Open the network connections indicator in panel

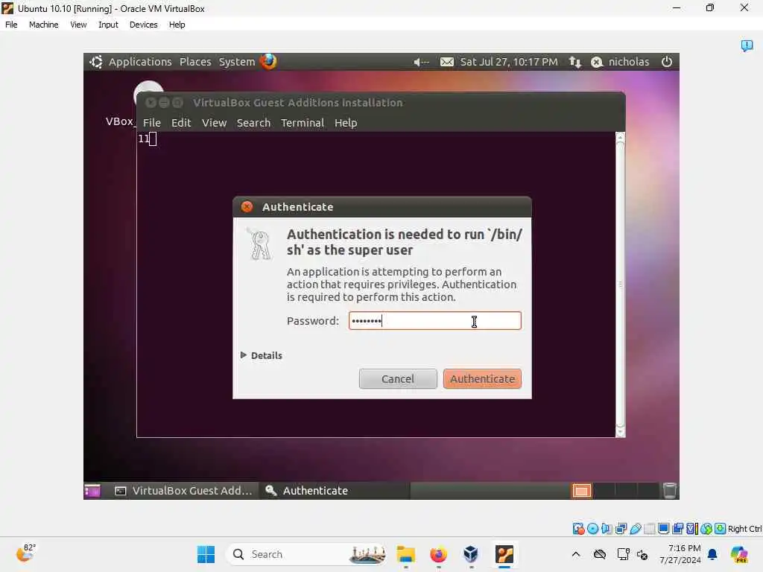575,62
